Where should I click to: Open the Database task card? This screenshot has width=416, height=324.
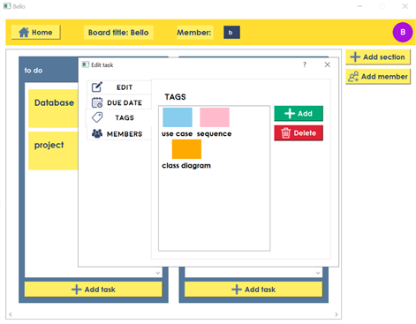pyautogui.click(x=54, y=109)
